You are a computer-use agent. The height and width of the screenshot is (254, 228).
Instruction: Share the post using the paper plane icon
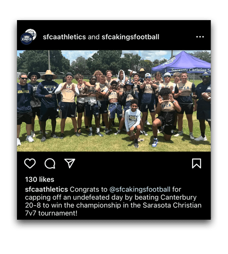(70, 163)
